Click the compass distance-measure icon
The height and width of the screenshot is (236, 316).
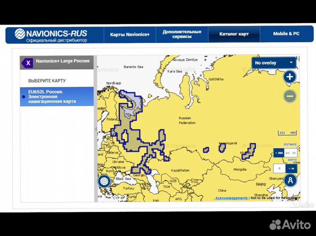point(290,180)
